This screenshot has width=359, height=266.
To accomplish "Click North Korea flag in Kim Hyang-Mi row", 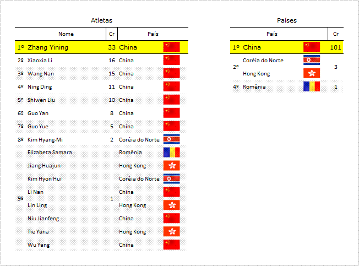I will [x=171, y=139].
